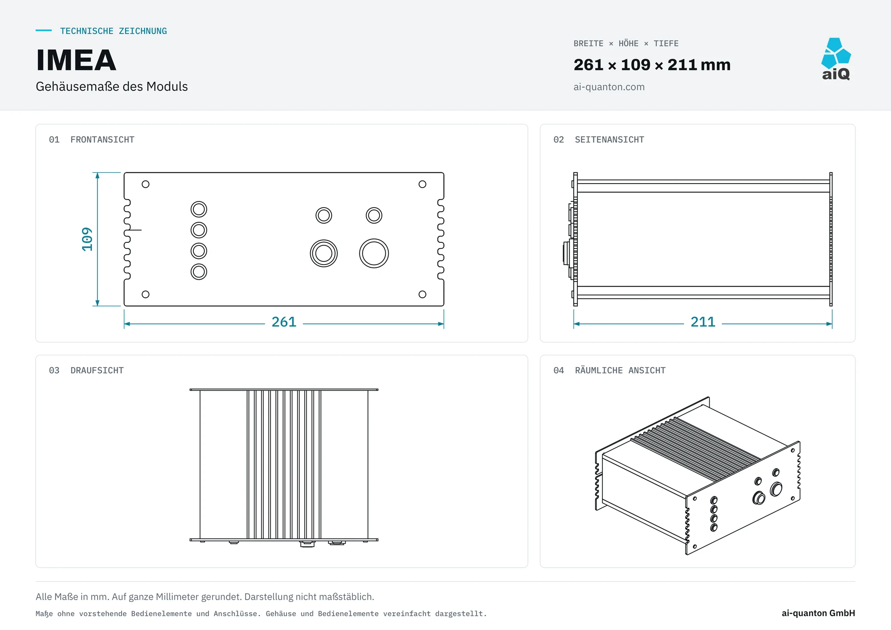891x630 pixels.
Task: Click the bottom-right mounting hole in front view
Action: coord(422,295)
